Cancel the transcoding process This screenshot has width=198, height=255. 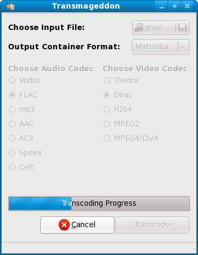pyautogui.click(x=77, y=225)
